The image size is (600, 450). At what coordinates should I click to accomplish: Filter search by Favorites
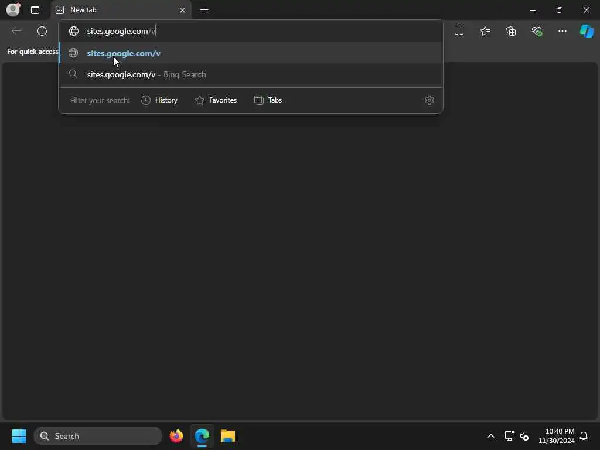pos(216,100)
